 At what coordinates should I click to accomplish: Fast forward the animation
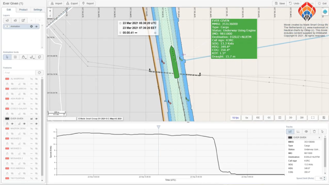pos(290,118)
